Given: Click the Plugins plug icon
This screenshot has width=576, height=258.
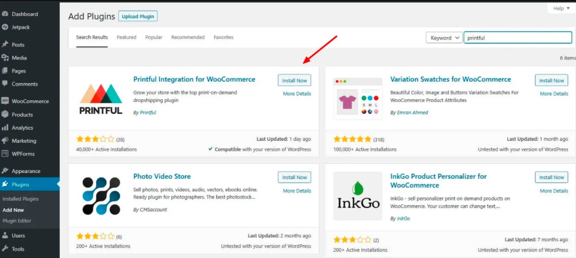Looking at the screenshot, I should (5, 184).
